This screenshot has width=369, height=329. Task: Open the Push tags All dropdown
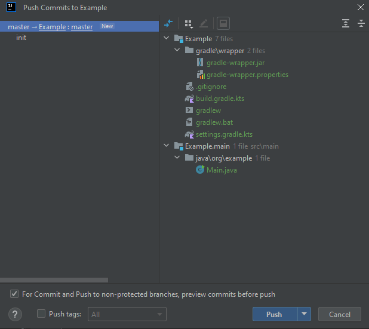tap(127, 314)
